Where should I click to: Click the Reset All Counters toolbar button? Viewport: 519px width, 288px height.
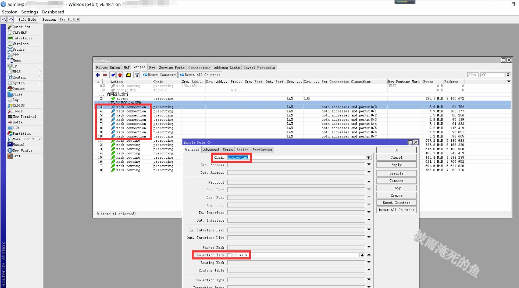tap(200, 75)
